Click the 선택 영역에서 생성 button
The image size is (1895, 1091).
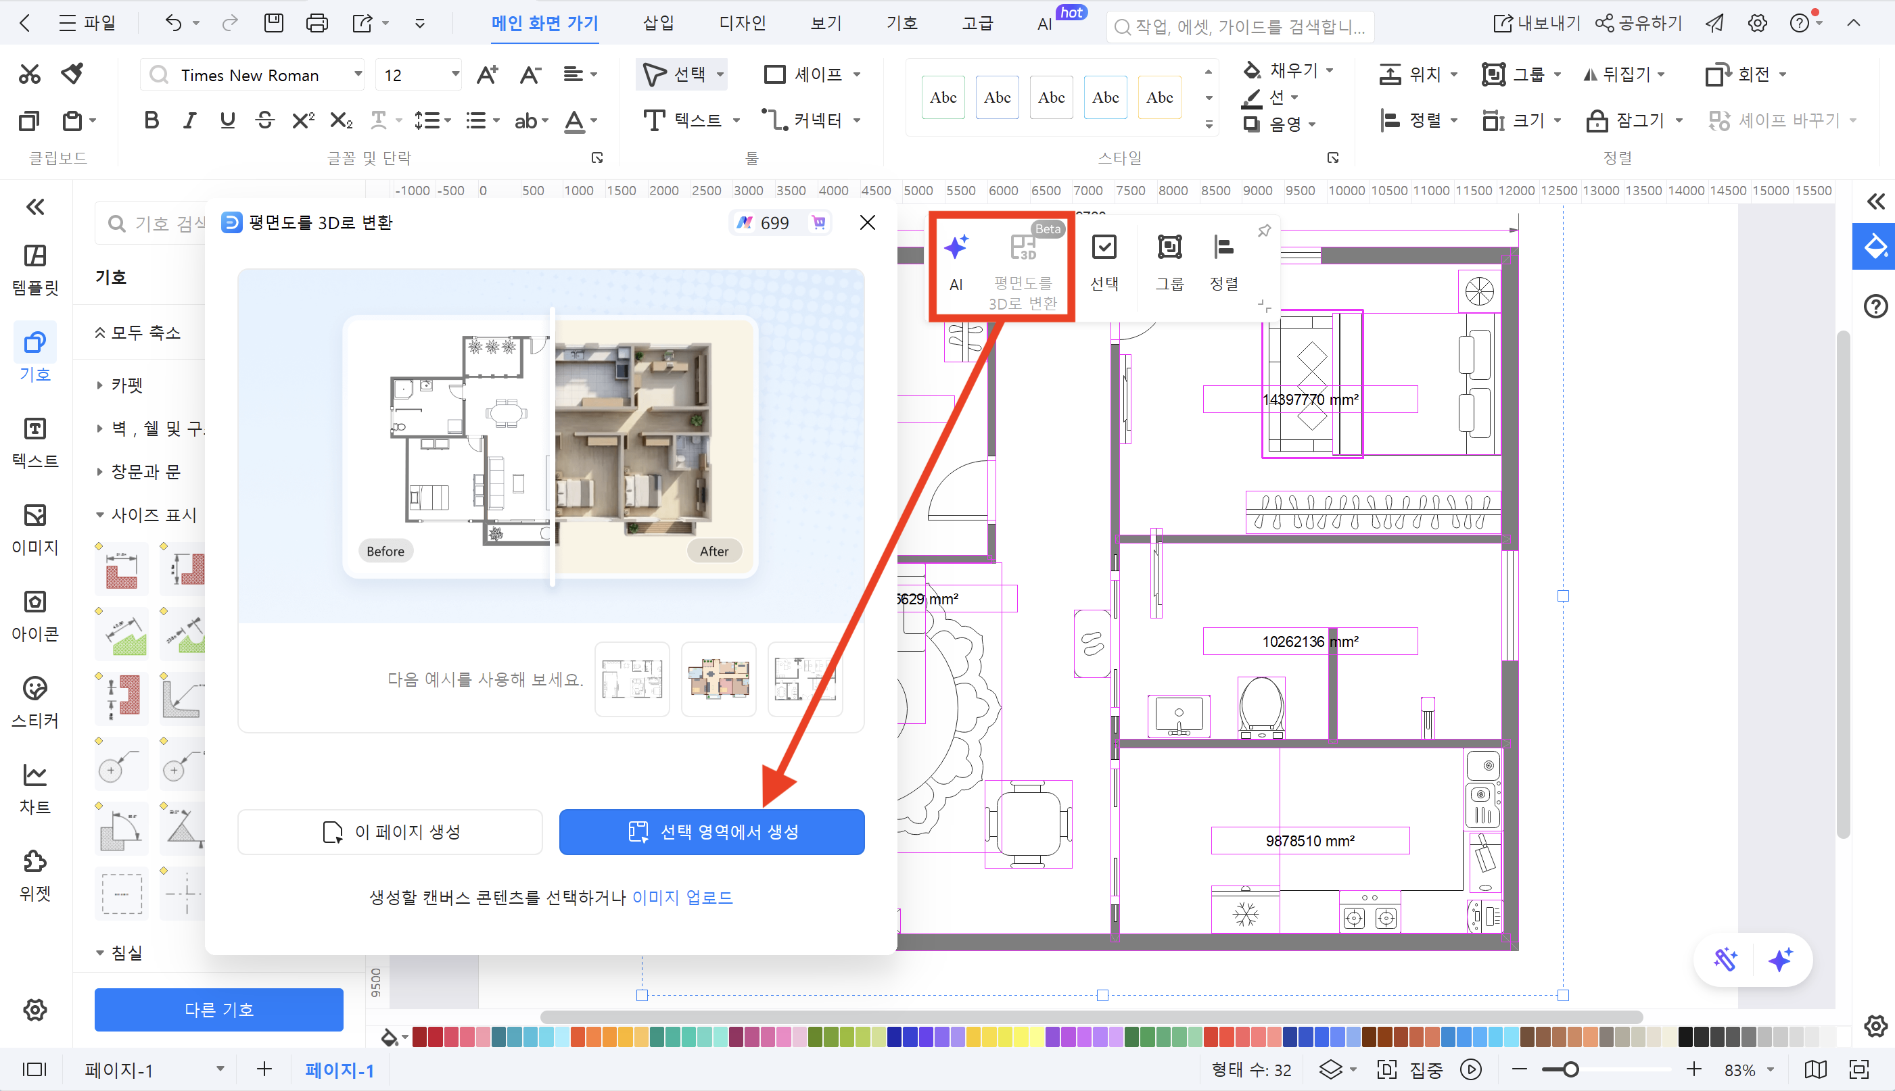click(711, 831)
